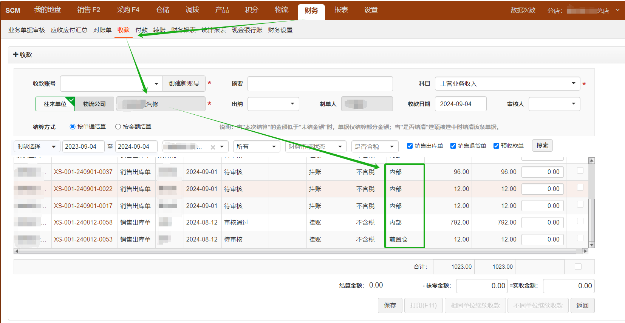Toggle the 预收款单 checkbox

[x=496, y=146]
